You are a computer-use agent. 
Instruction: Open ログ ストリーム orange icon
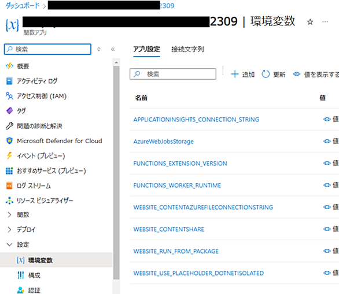(9, 185)
